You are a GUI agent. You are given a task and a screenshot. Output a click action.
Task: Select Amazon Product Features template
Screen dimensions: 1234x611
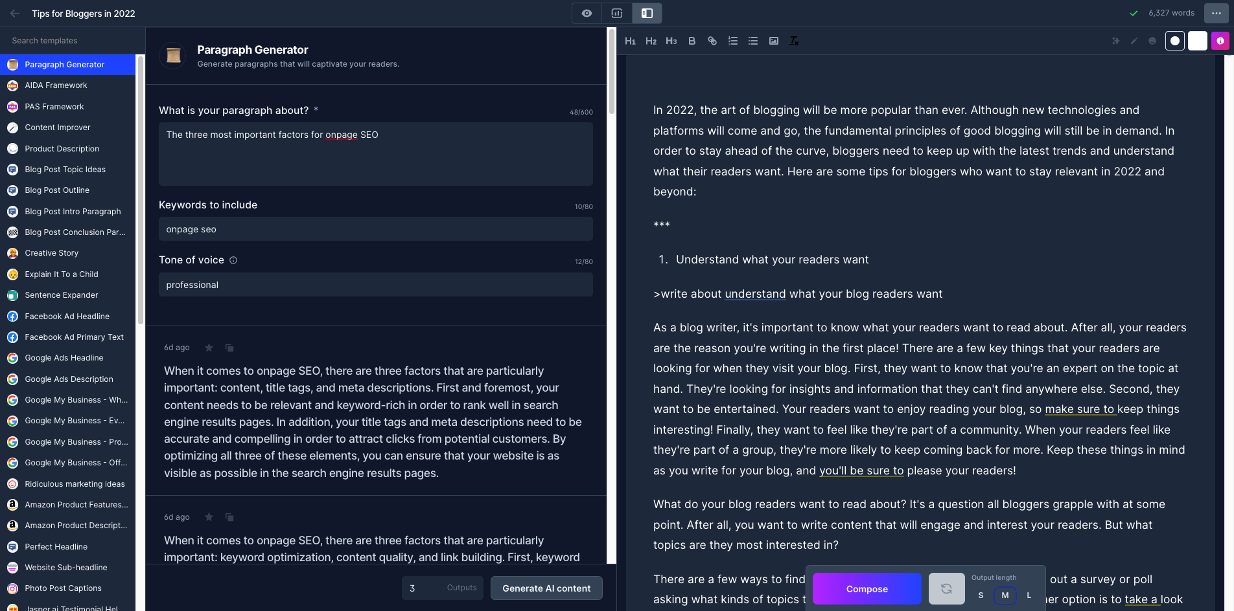(68, 505)
